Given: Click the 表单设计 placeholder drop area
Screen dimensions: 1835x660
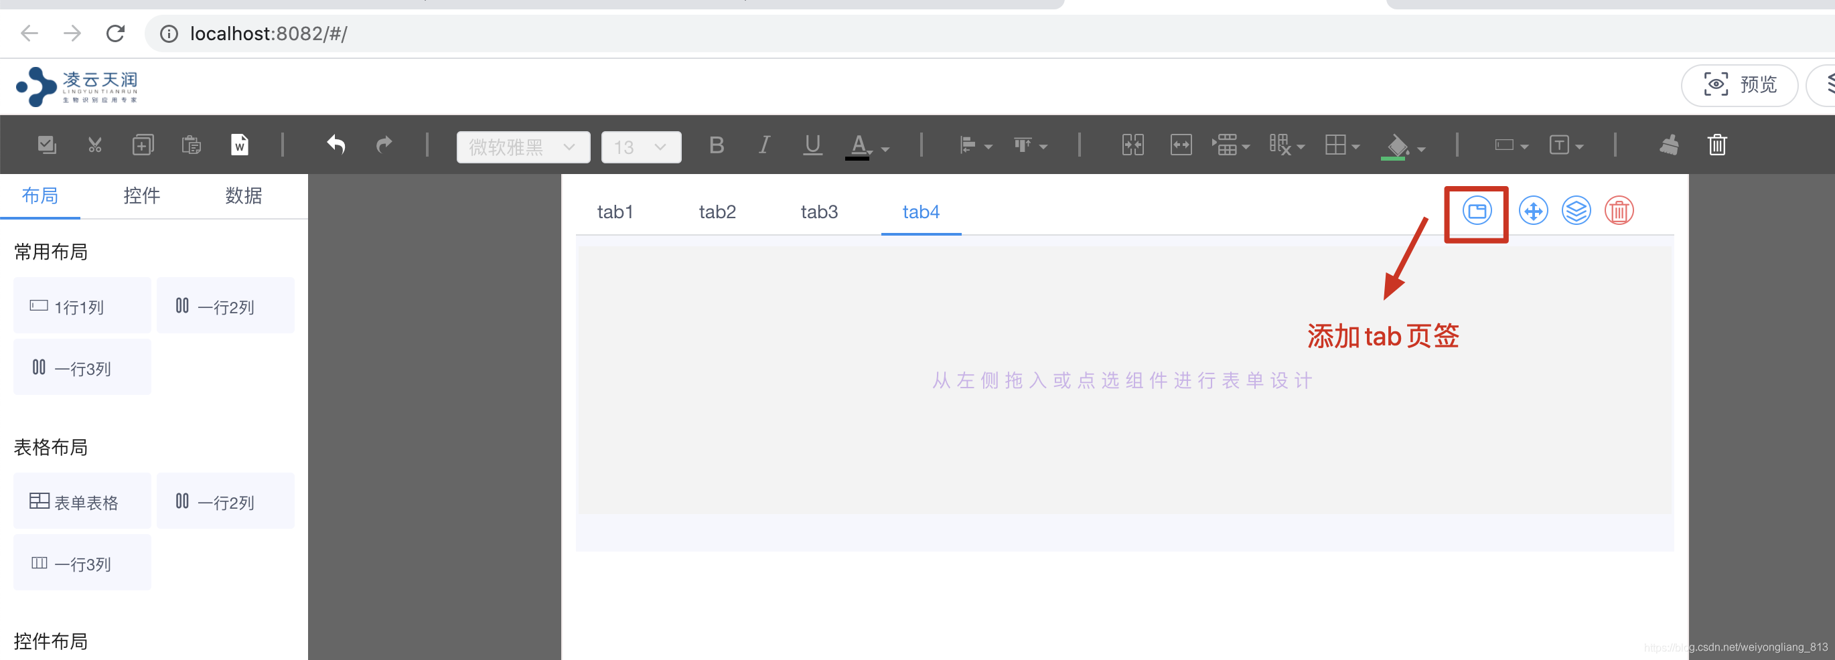Looking at the screenshot, I should (1124, 380).
